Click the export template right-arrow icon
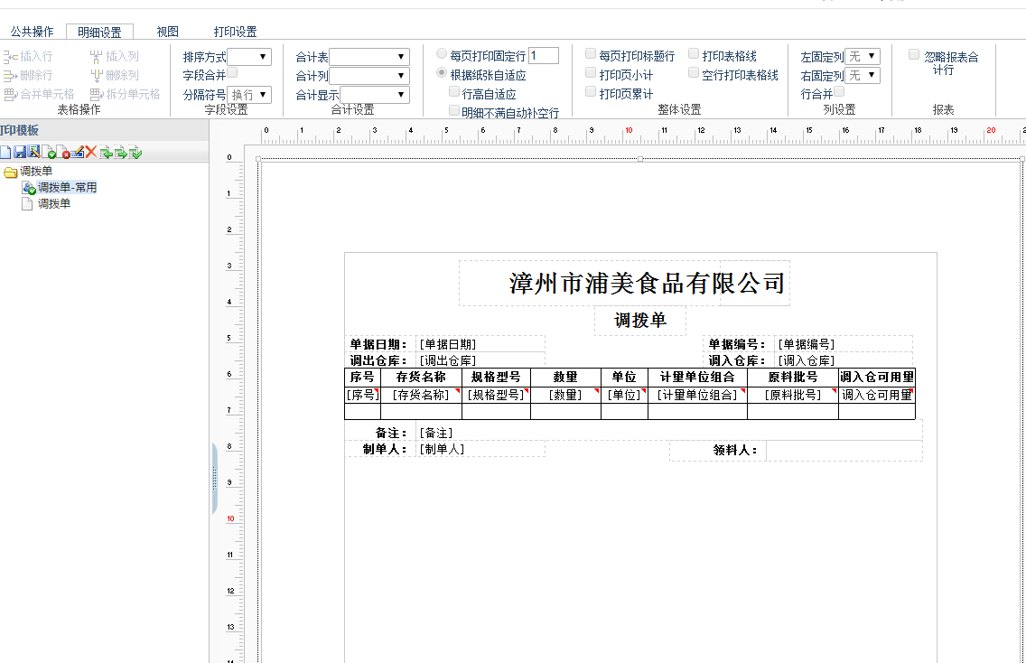 [x=120, y=153]
